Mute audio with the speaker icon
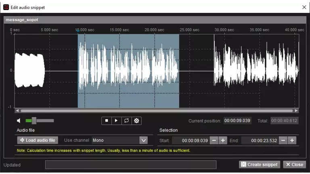 tap(19, 120)
